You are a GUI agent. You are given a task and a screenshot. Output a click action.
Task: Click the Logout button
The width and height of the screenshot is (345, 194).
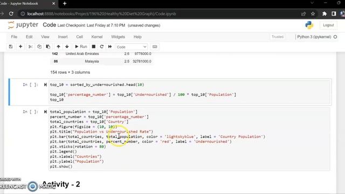328,25
